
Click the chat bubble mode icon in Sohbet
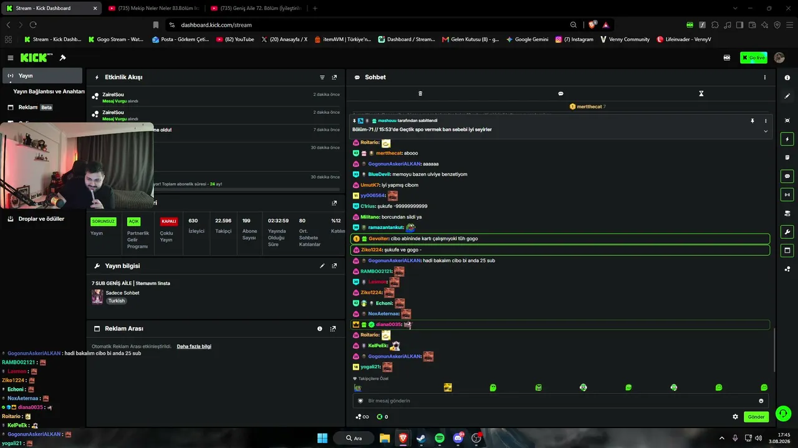coord(560,93)
